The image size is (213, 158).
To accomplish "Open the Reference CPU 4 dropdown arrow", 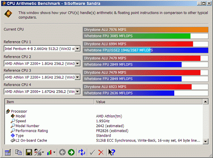I will point(77,91).
